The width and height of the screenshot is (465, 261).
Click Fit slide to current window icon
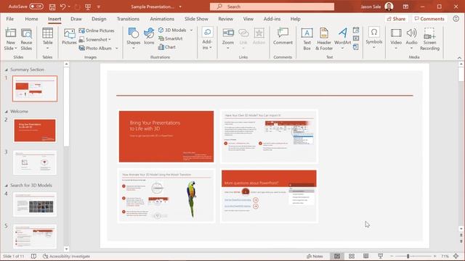point(456,256)
